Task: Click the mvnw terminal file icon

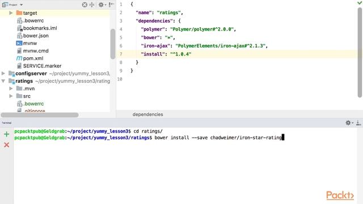Action: (19, 43)
